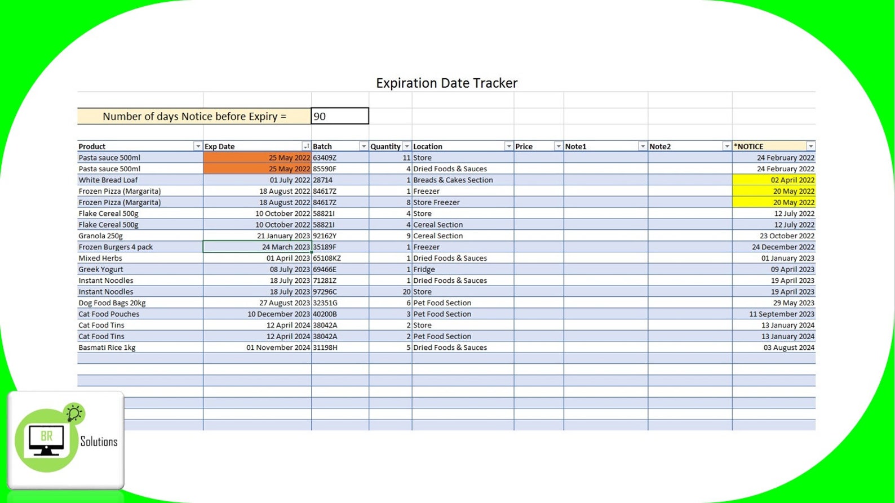
Task: Click the BR Solutions logo
Action: tap(66, 440)
